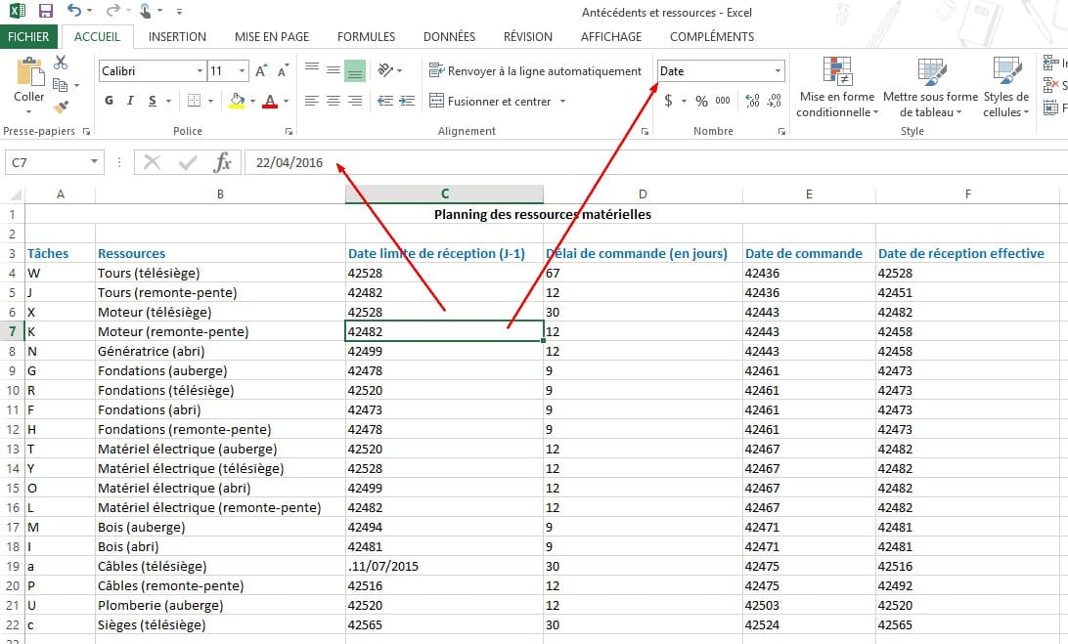This screenshot has height=644, width=1068.
Task: Click the insert function fx icon
Action: 223,162
